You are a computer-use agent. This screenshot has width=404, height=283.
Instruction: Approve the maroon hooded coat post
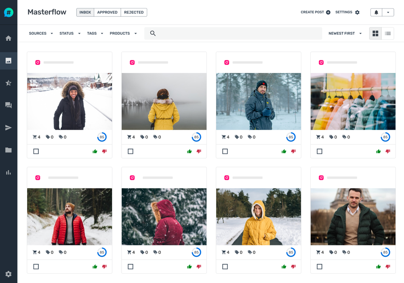pyautogui.click(x=189, y=266)
